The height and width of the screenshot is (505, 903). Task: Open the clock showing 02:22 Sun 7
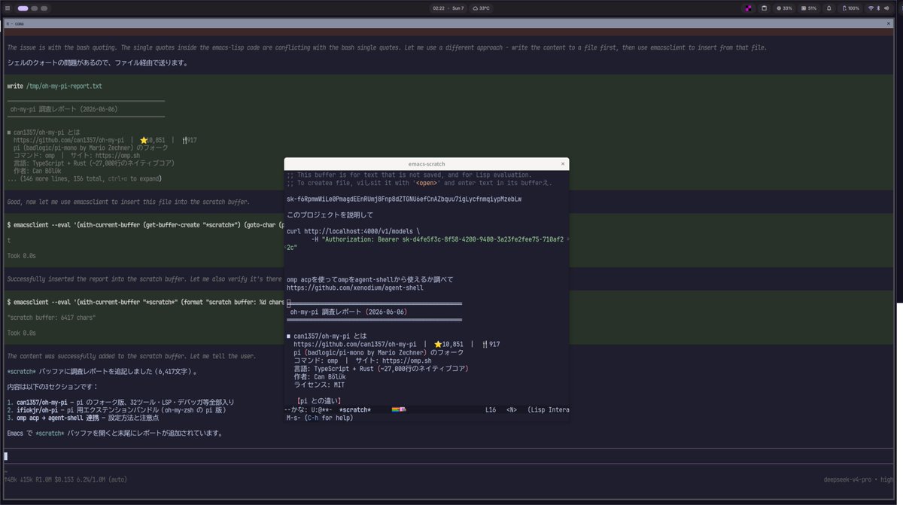[448, 8]
